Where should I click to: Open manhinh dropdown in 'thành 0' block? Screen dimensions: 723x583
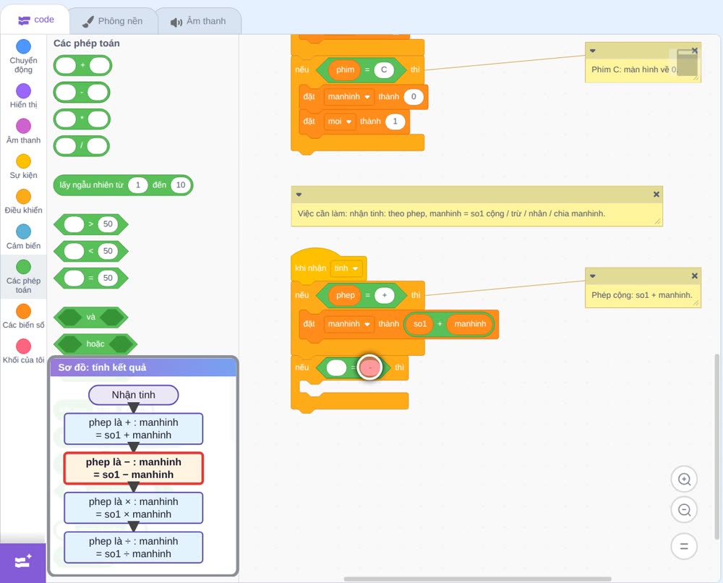coord(348,96)
